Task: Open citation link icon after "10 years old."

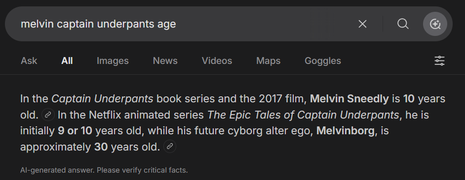Action: 48,115
